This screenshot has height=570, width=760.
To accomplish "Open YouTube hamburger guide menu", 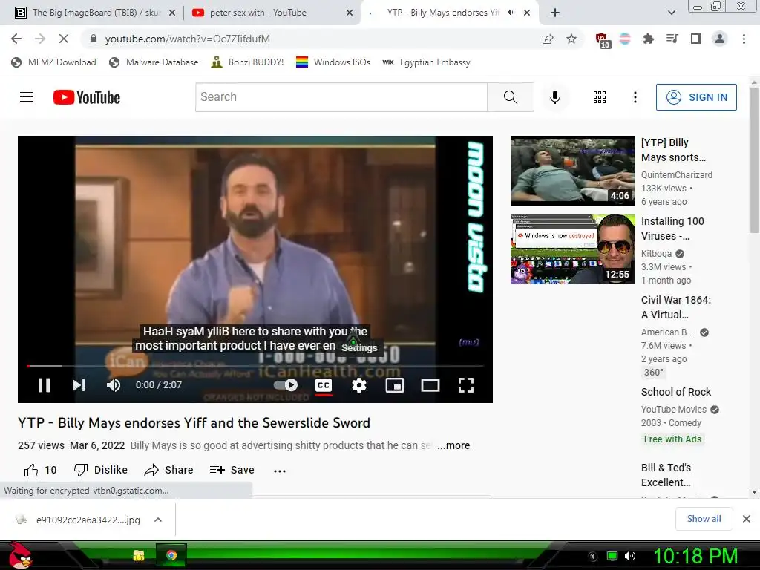I will pyautogui.click(x=27, y=97).
